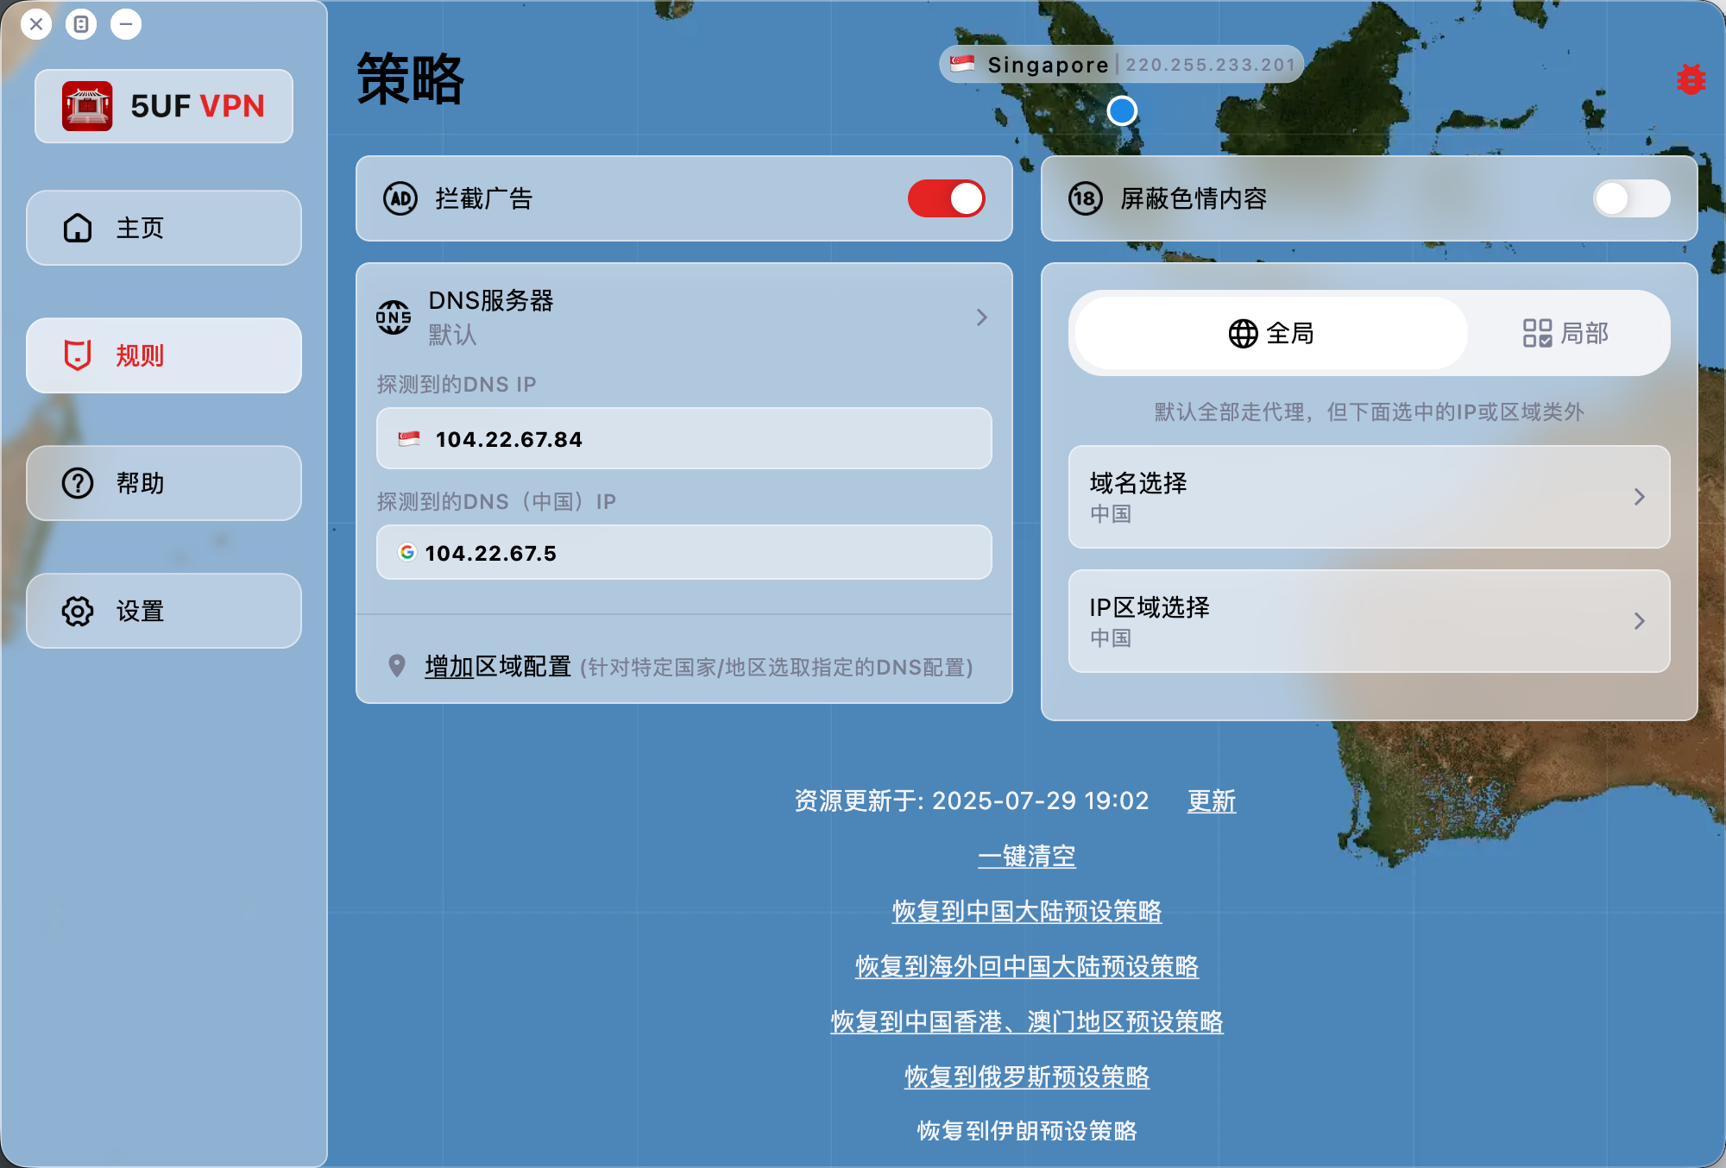The height and width of the screenshot is (1168, 1726).
Task: Click the 更新 update link
Action: [x=1211, y=801]
